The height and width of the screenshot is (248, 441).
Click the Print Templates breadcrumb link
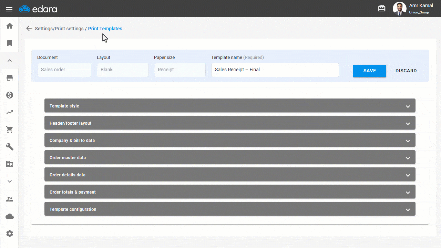point(105,29)
